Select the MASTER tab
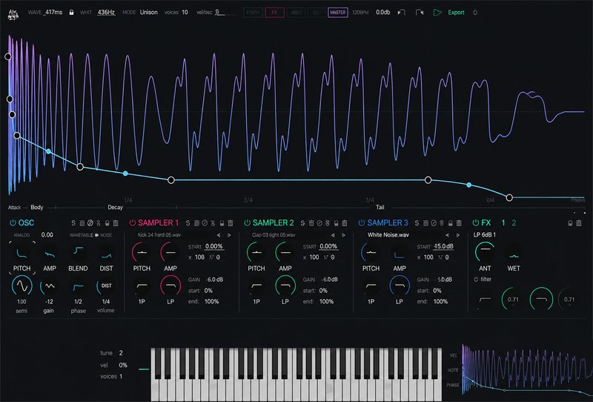 coord(338,12)
